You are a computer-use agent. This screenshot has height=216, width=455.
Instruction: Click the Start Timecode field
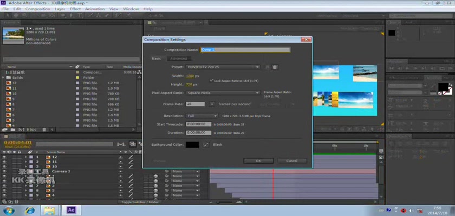(199, 124)
